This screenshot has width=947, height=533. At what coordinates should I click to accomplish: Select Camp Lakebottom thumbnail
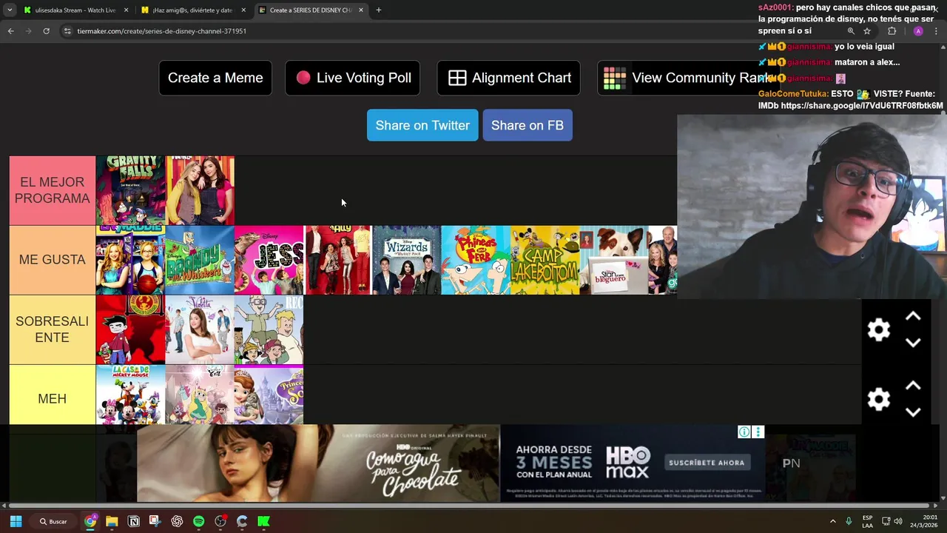pyautogui.click(x=545, y=260)
